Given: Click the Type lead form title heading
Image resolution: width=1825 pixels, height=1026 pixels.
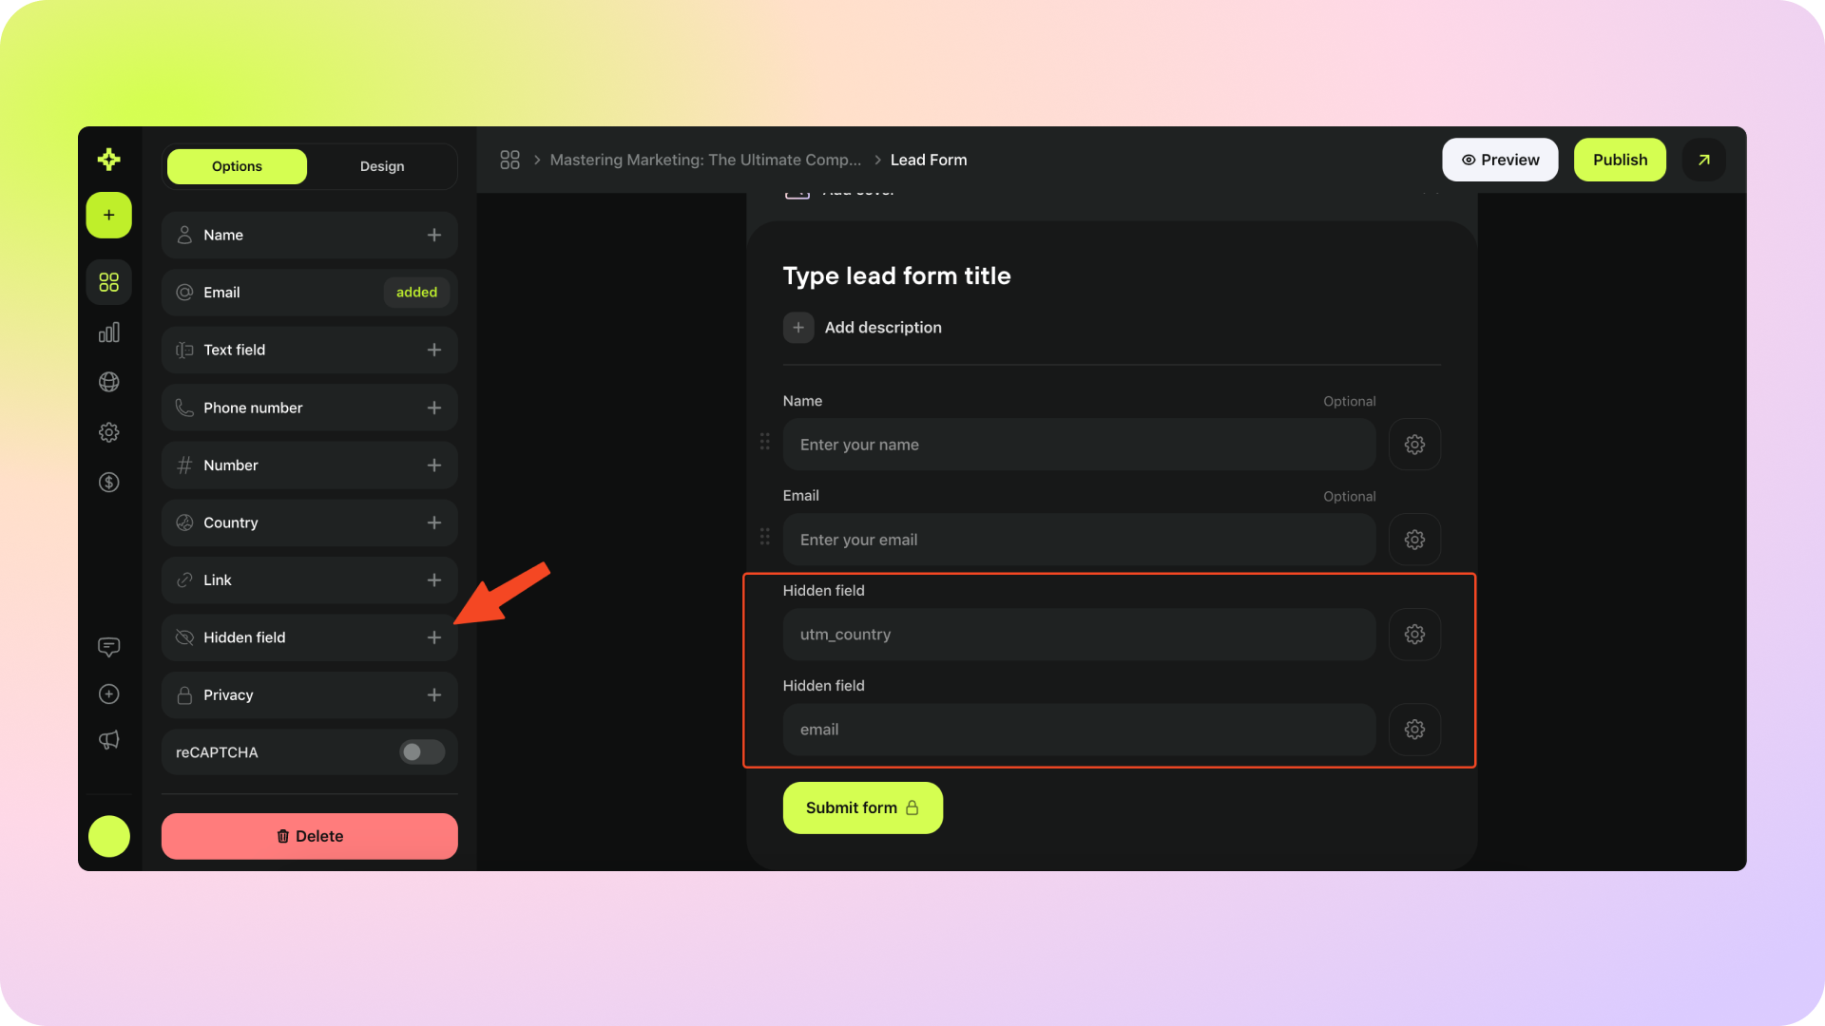Looking at the screenshot, I should coord(896,276).
